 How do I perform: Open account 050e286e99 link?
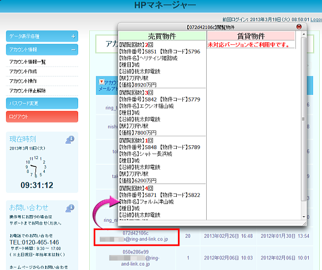(x=136, y=252)
